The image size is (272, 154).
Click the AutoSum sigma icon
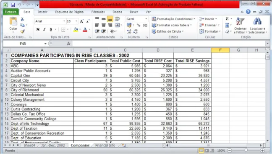point(227,19)
